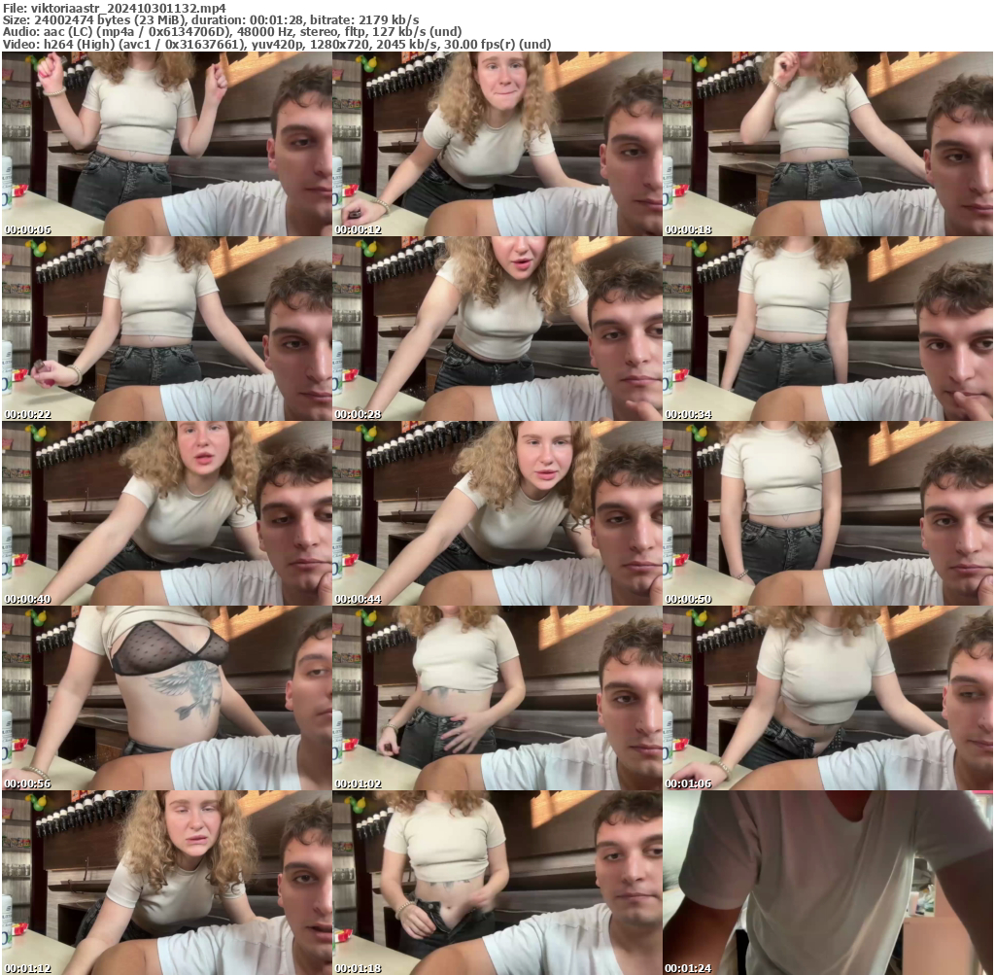Pick the thumbnail timestamped 00:00:44
This screenshot has width=995, height=975.
[x=497, y=513]
